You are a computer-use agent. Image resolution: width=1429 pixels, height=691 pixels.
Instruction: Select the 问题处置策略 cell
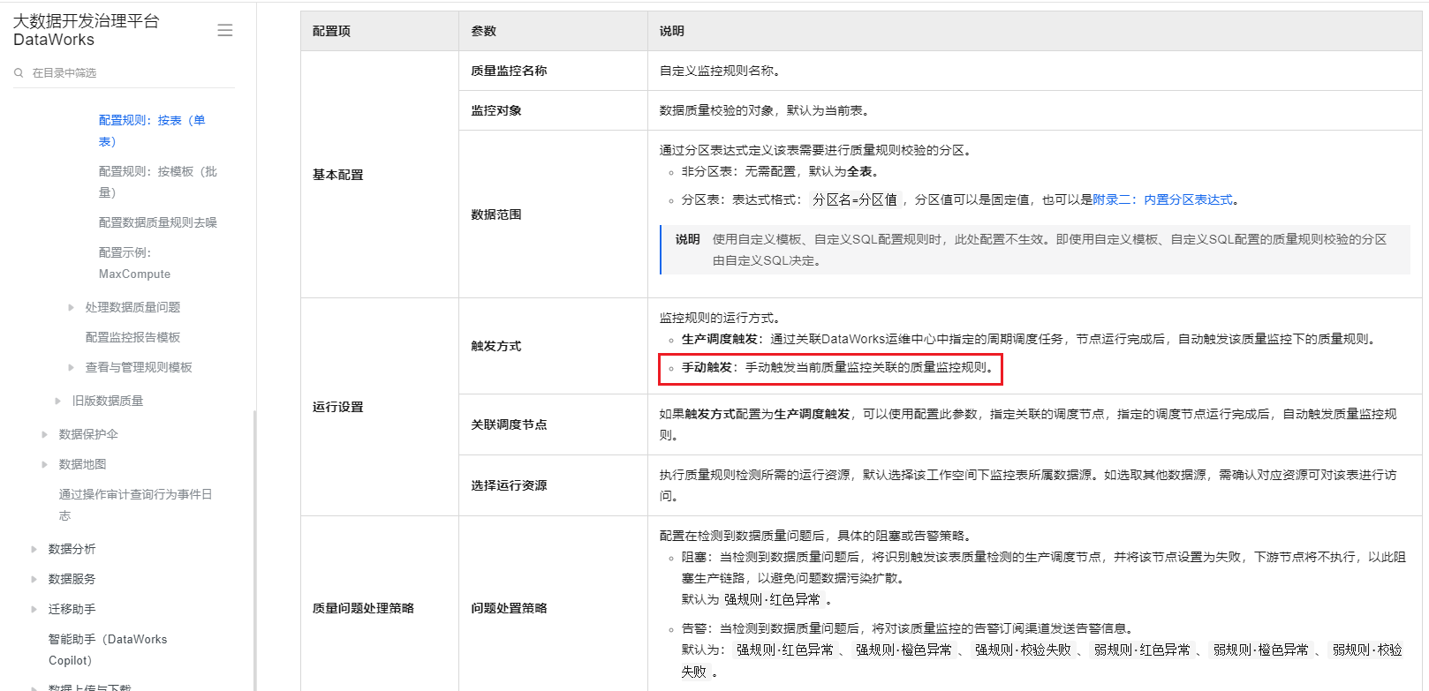click(553, 608)
